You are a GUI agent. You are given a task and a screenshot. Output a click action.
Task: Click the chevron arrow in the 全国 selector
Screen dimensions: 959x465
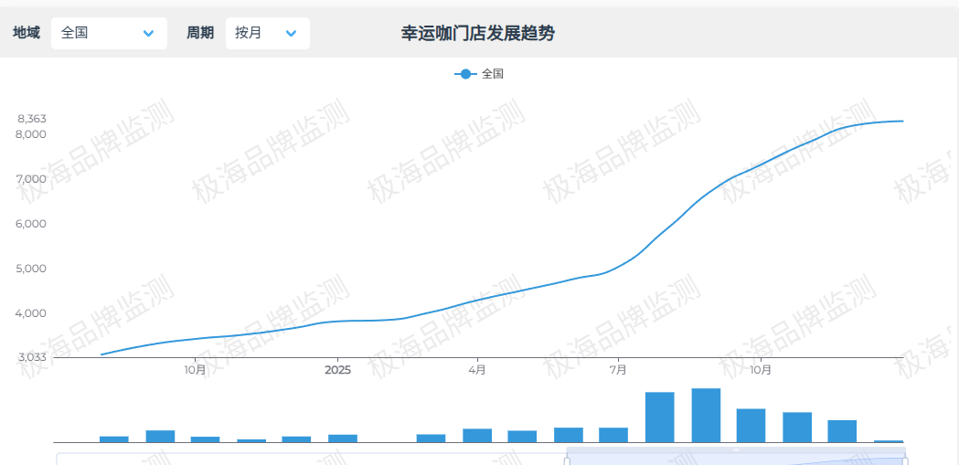149,34
